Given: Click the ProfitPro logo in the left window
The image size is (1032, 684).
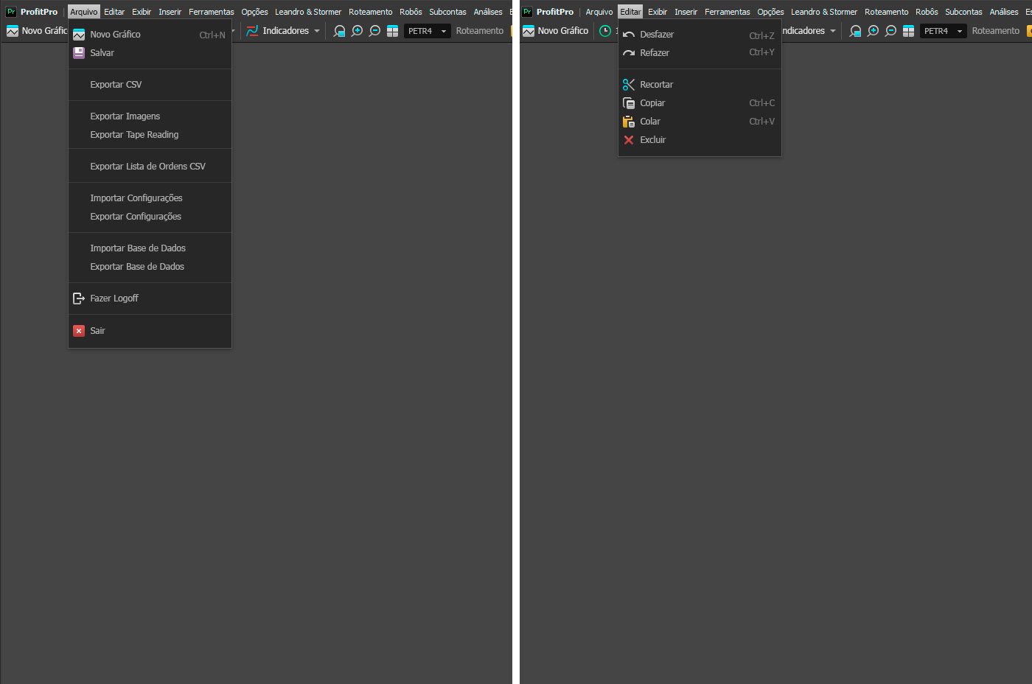Looking at the screenshot, I should tap(11, 12).
